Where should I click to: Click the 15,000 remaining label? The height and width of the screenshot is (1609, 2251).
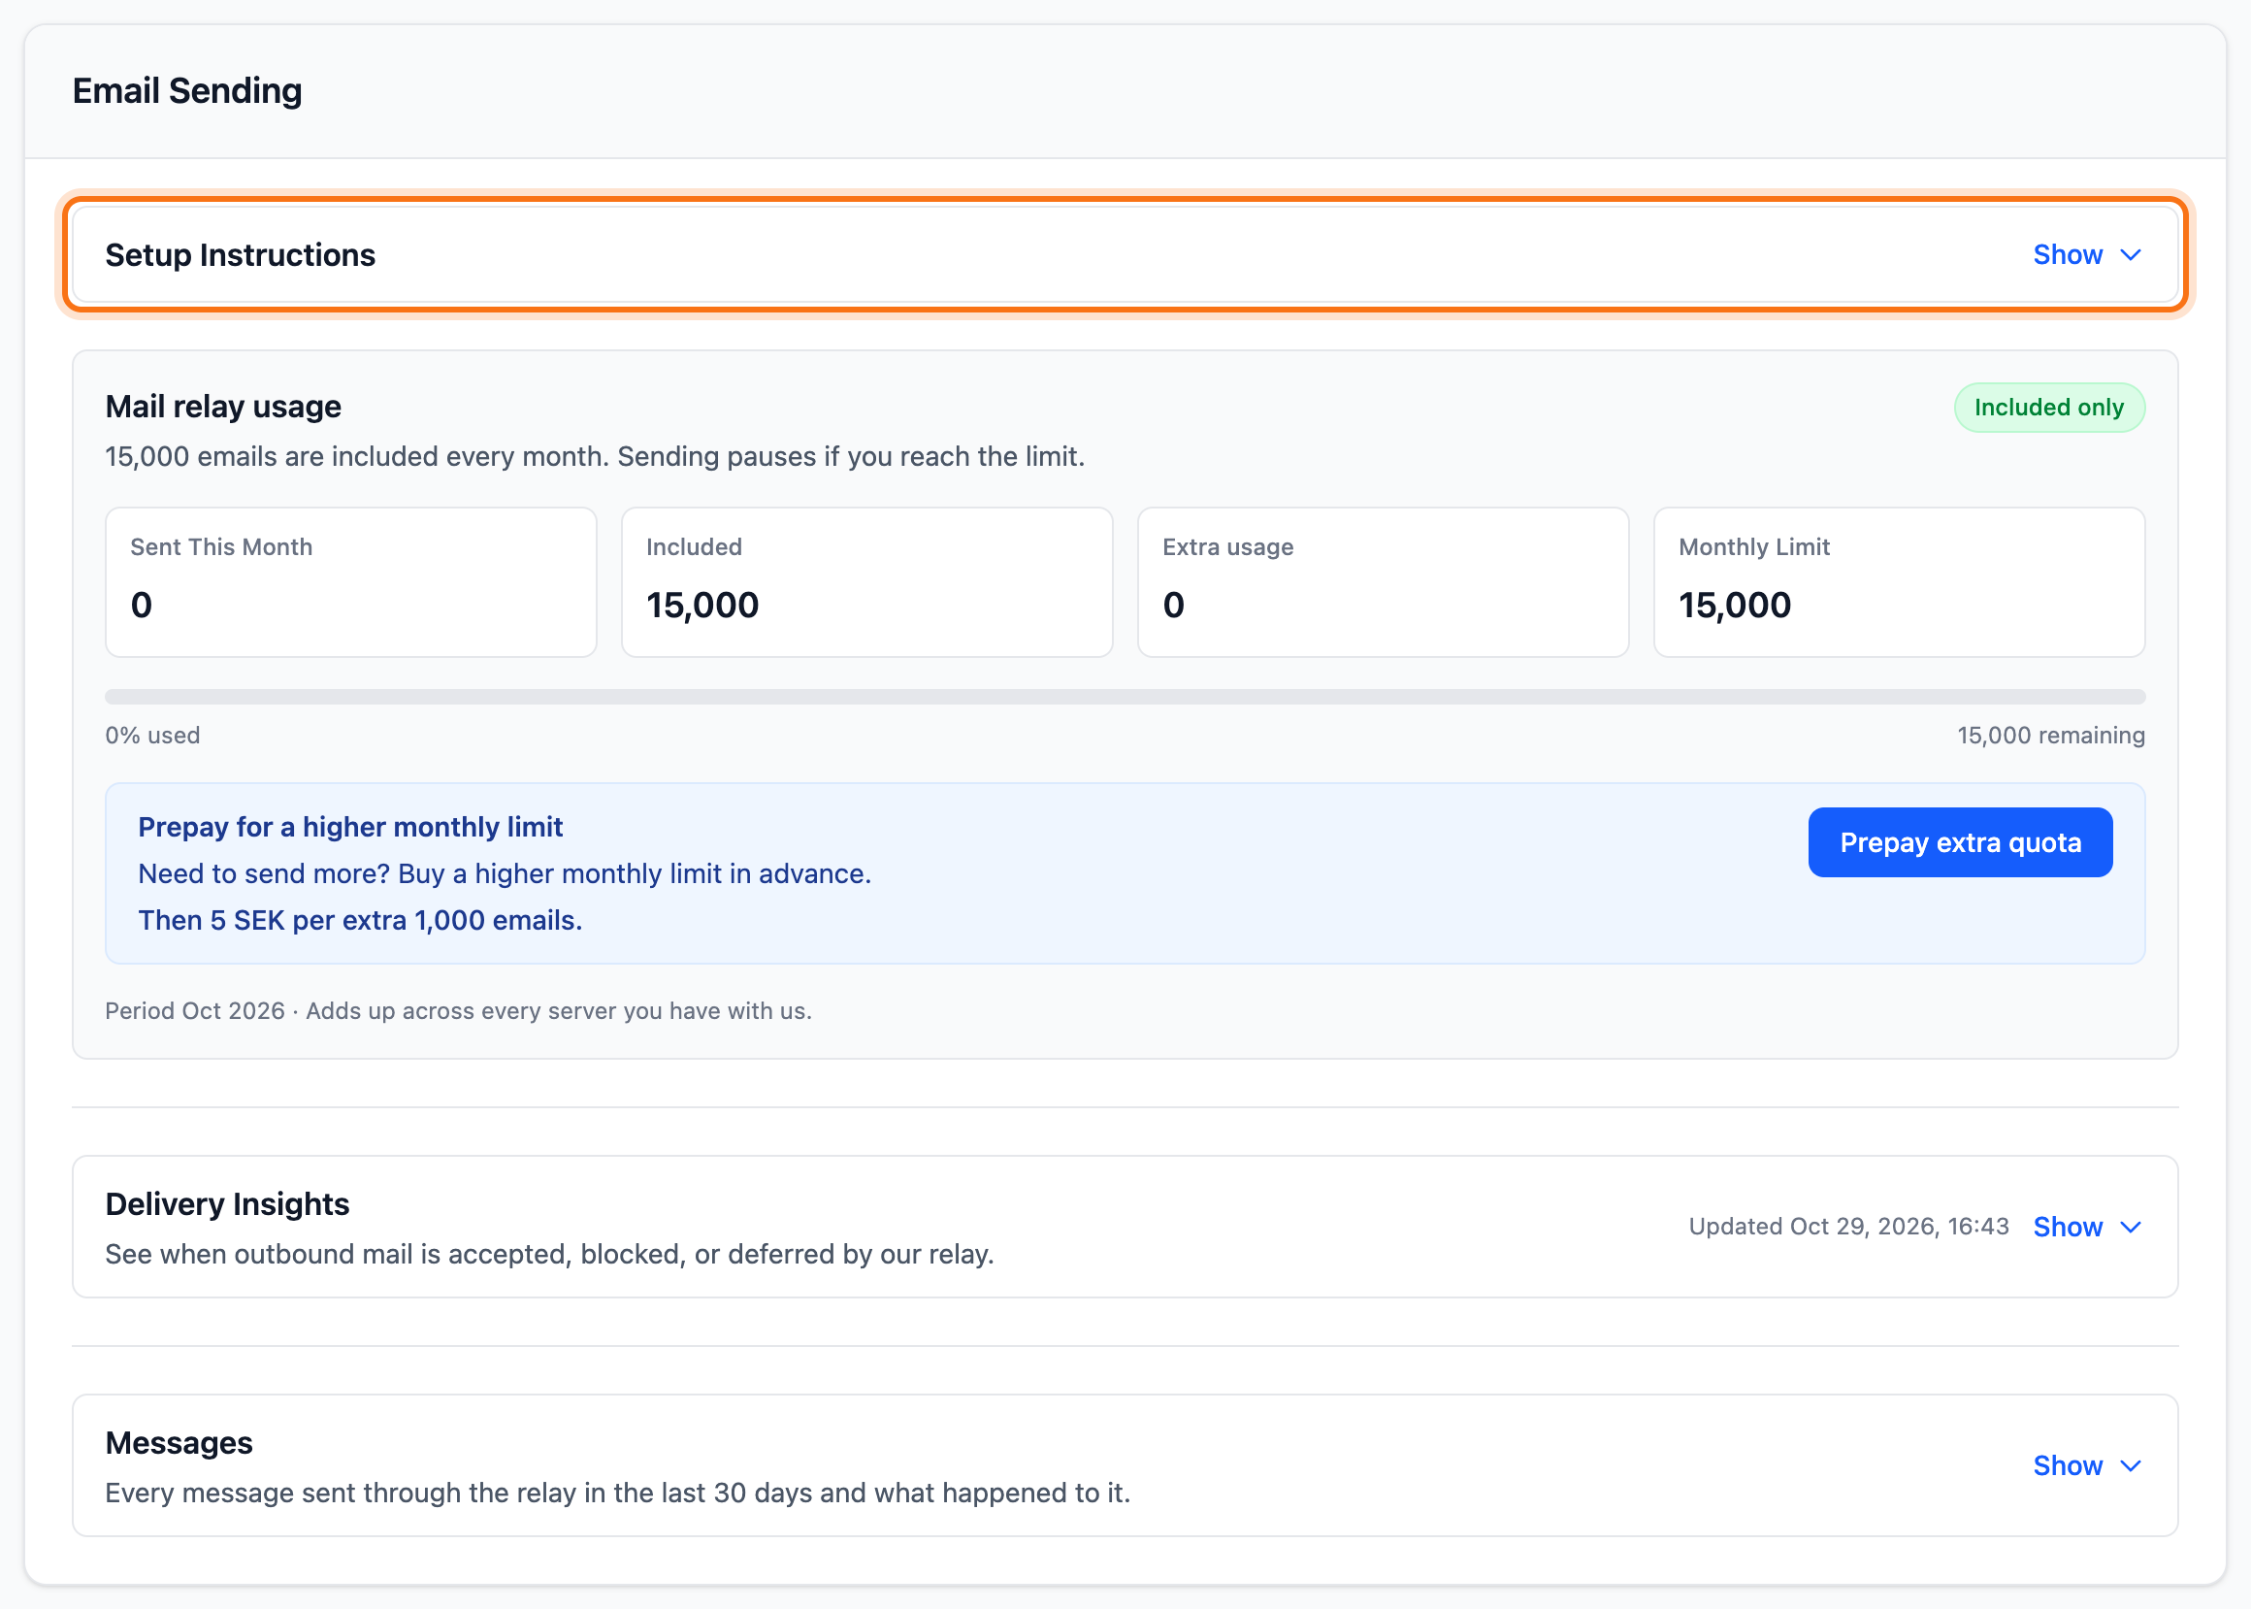point(2051,736)
